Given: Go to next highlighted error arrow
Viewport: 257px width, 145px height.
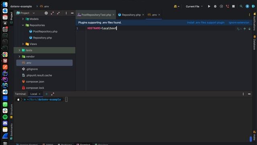Looking at the screenshot, I should tap(249, 29).
